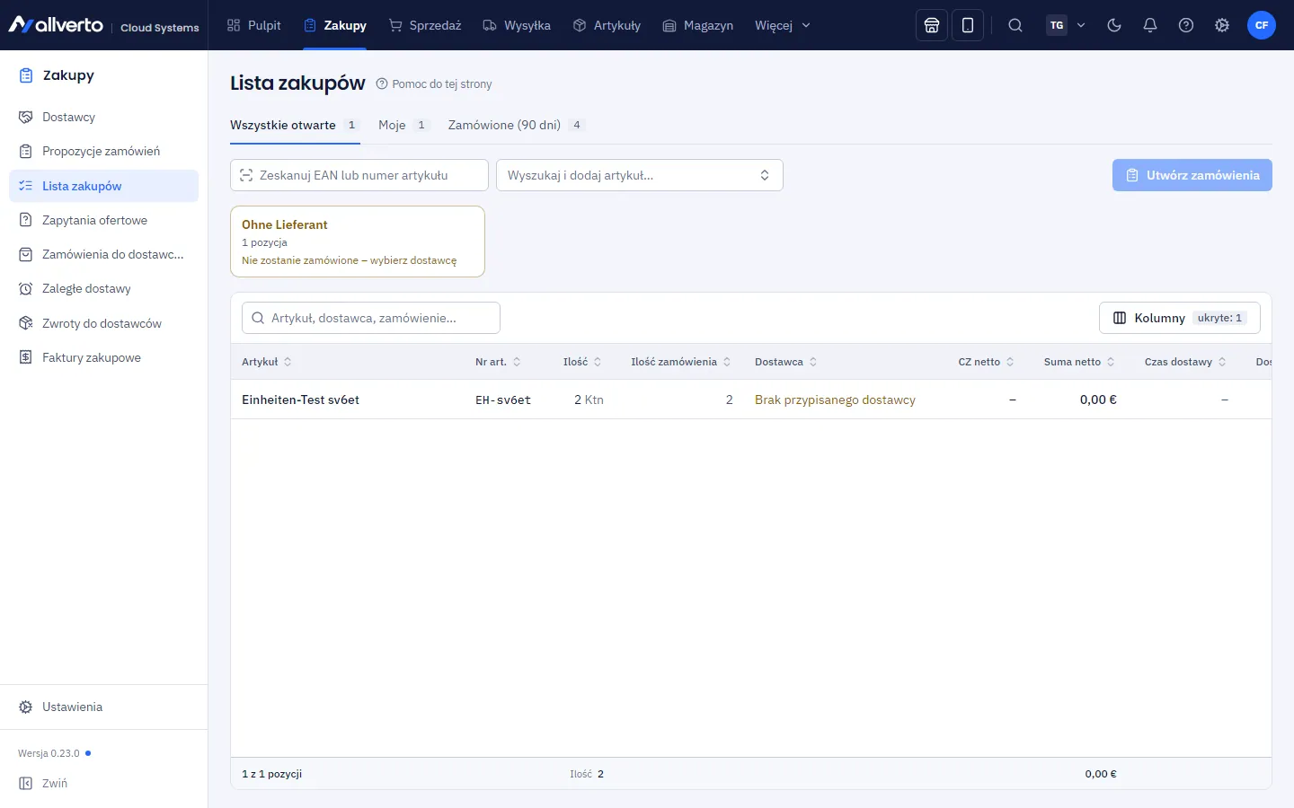Viewport: 1294px width, 808px height.
Task: Focus the Artykuł, dostawca table search field
Action: pyautogui.click(x=371, y=318)
